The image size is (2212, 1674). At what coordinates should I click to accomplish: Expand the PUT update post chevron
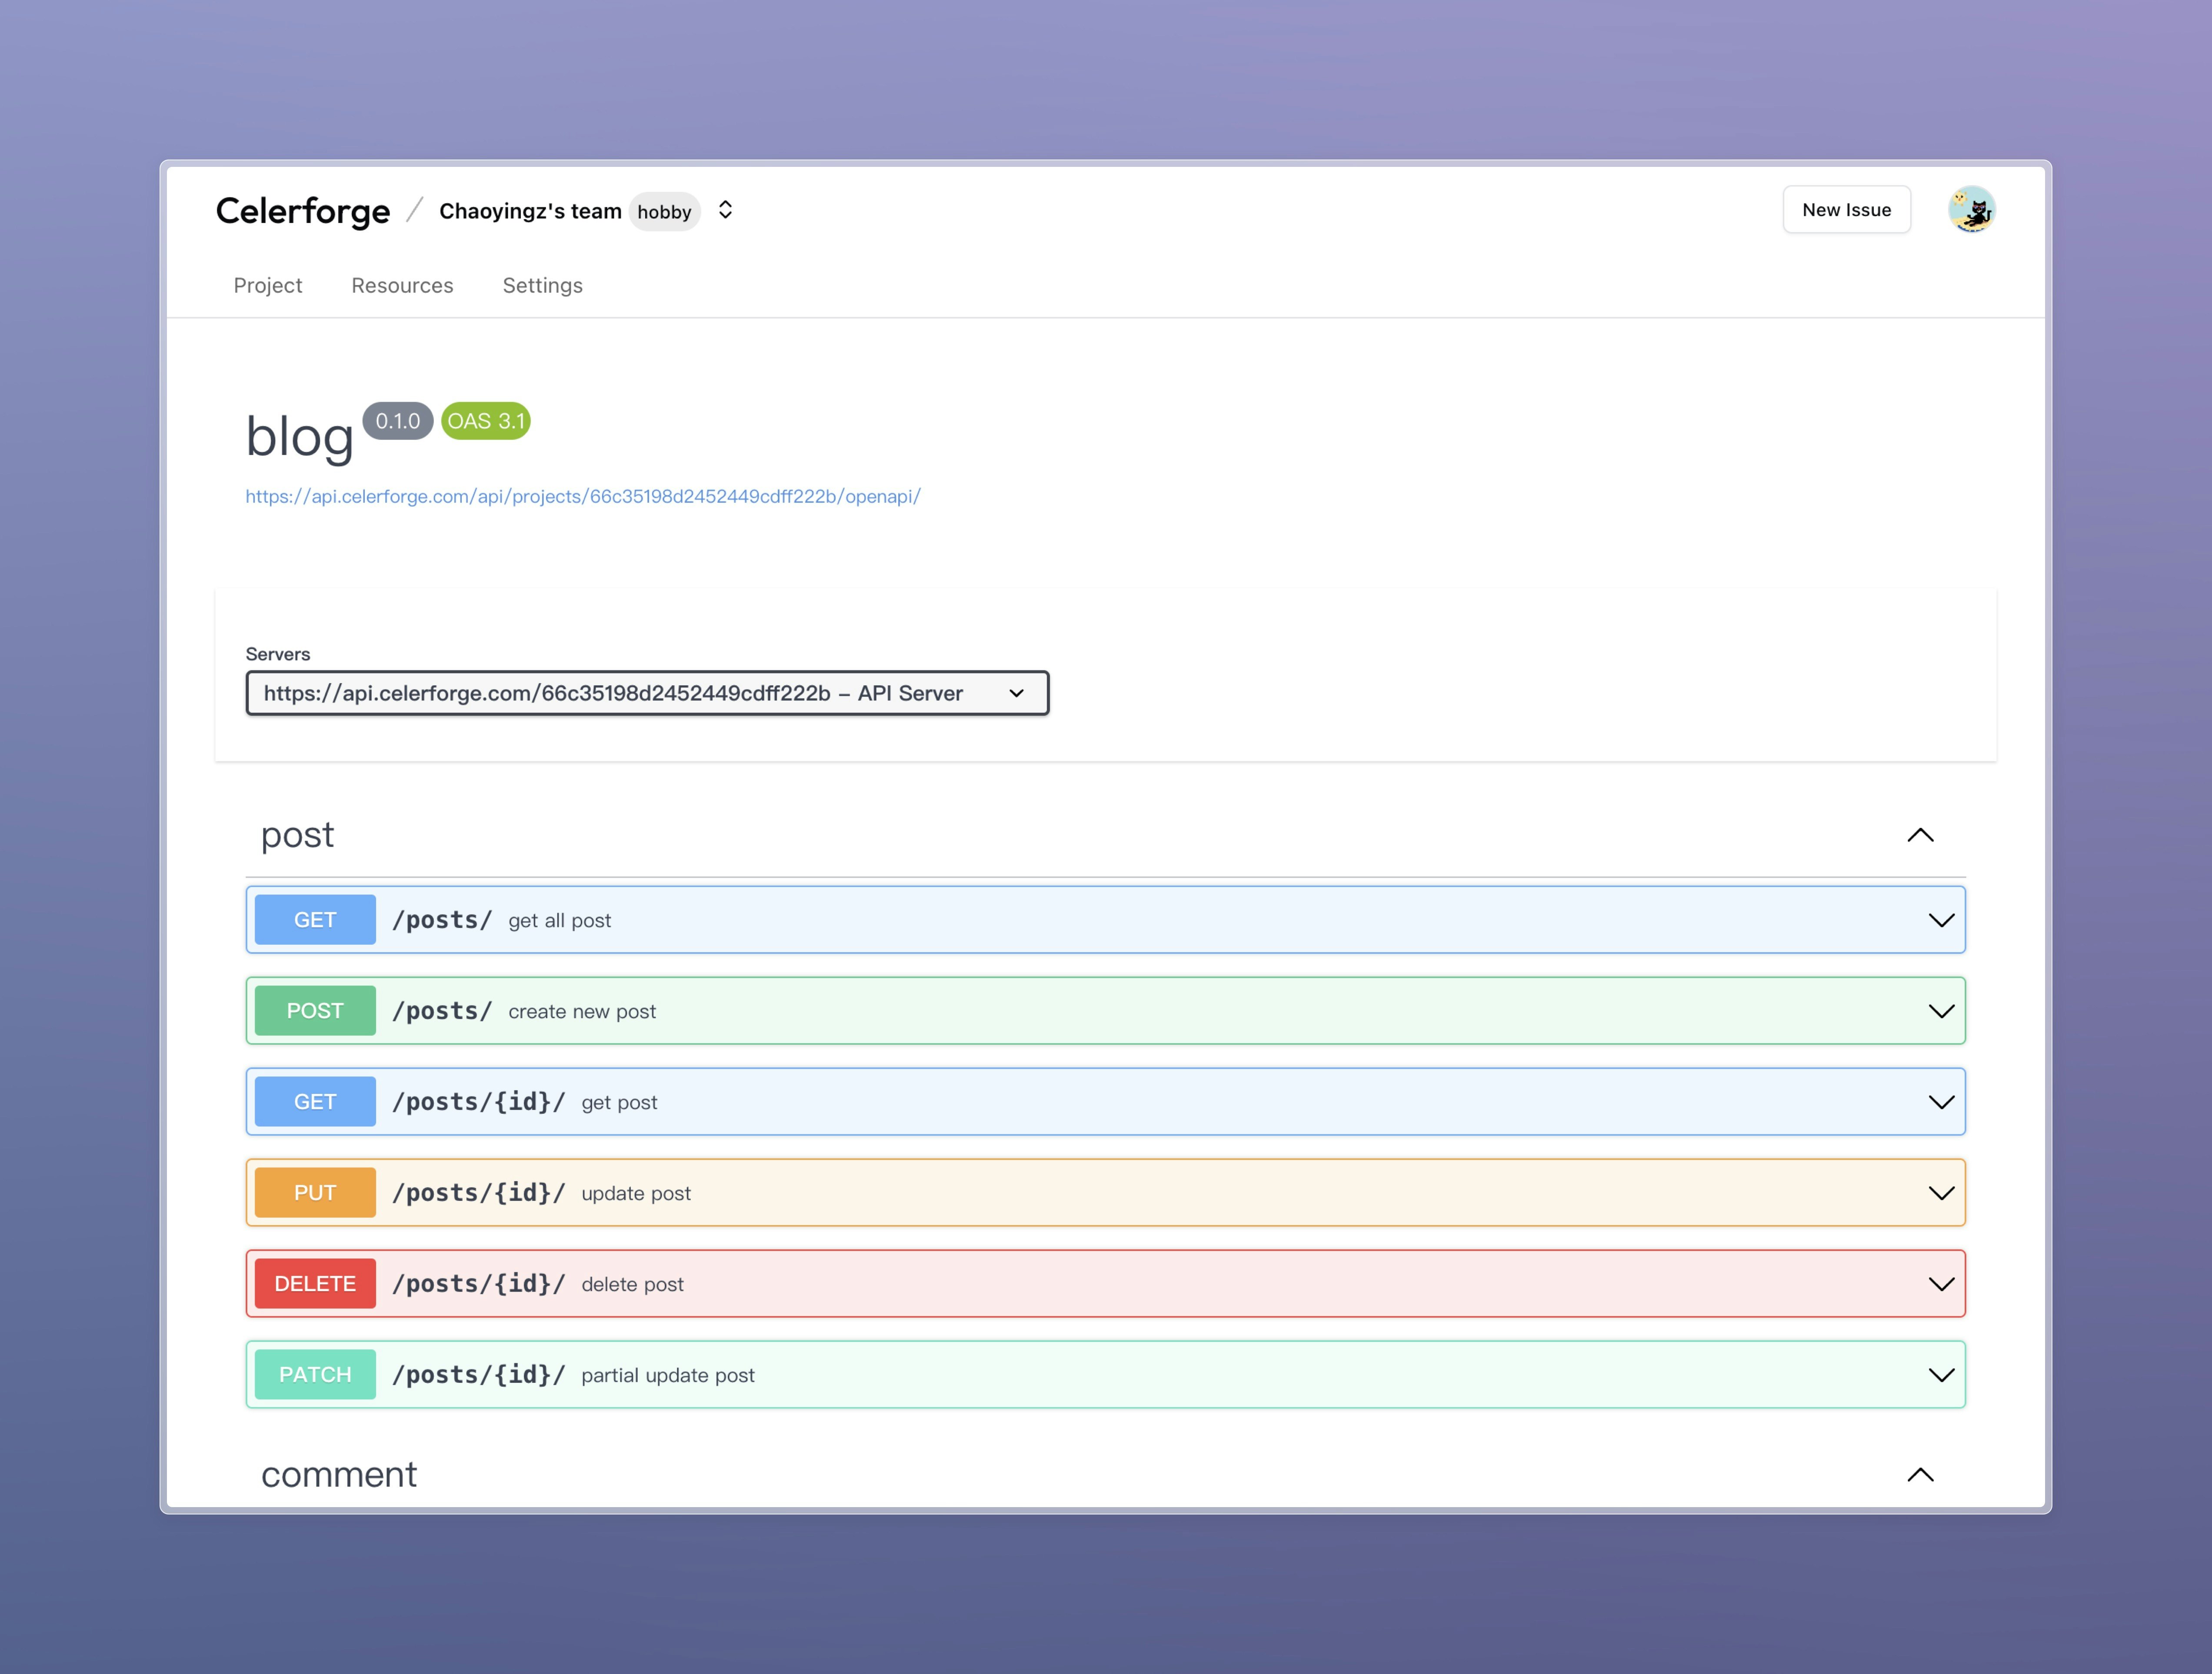(1940, 1193)
